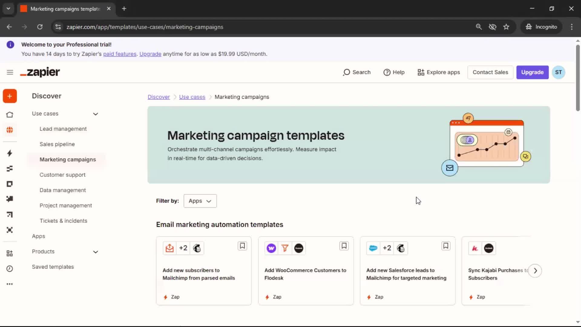Bookmark this page with the star icon
The width and height of the screenshot is (581, 327).
[506, 27]
